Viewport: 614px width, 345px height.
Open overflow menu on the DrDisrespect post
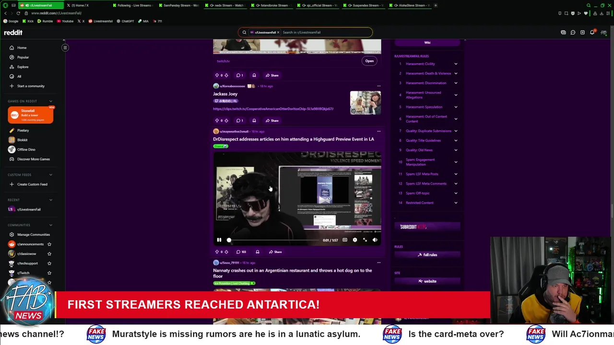378,131
